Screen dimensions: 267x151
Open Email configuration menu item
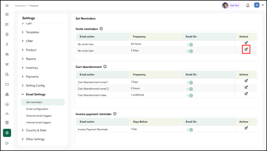37,109
